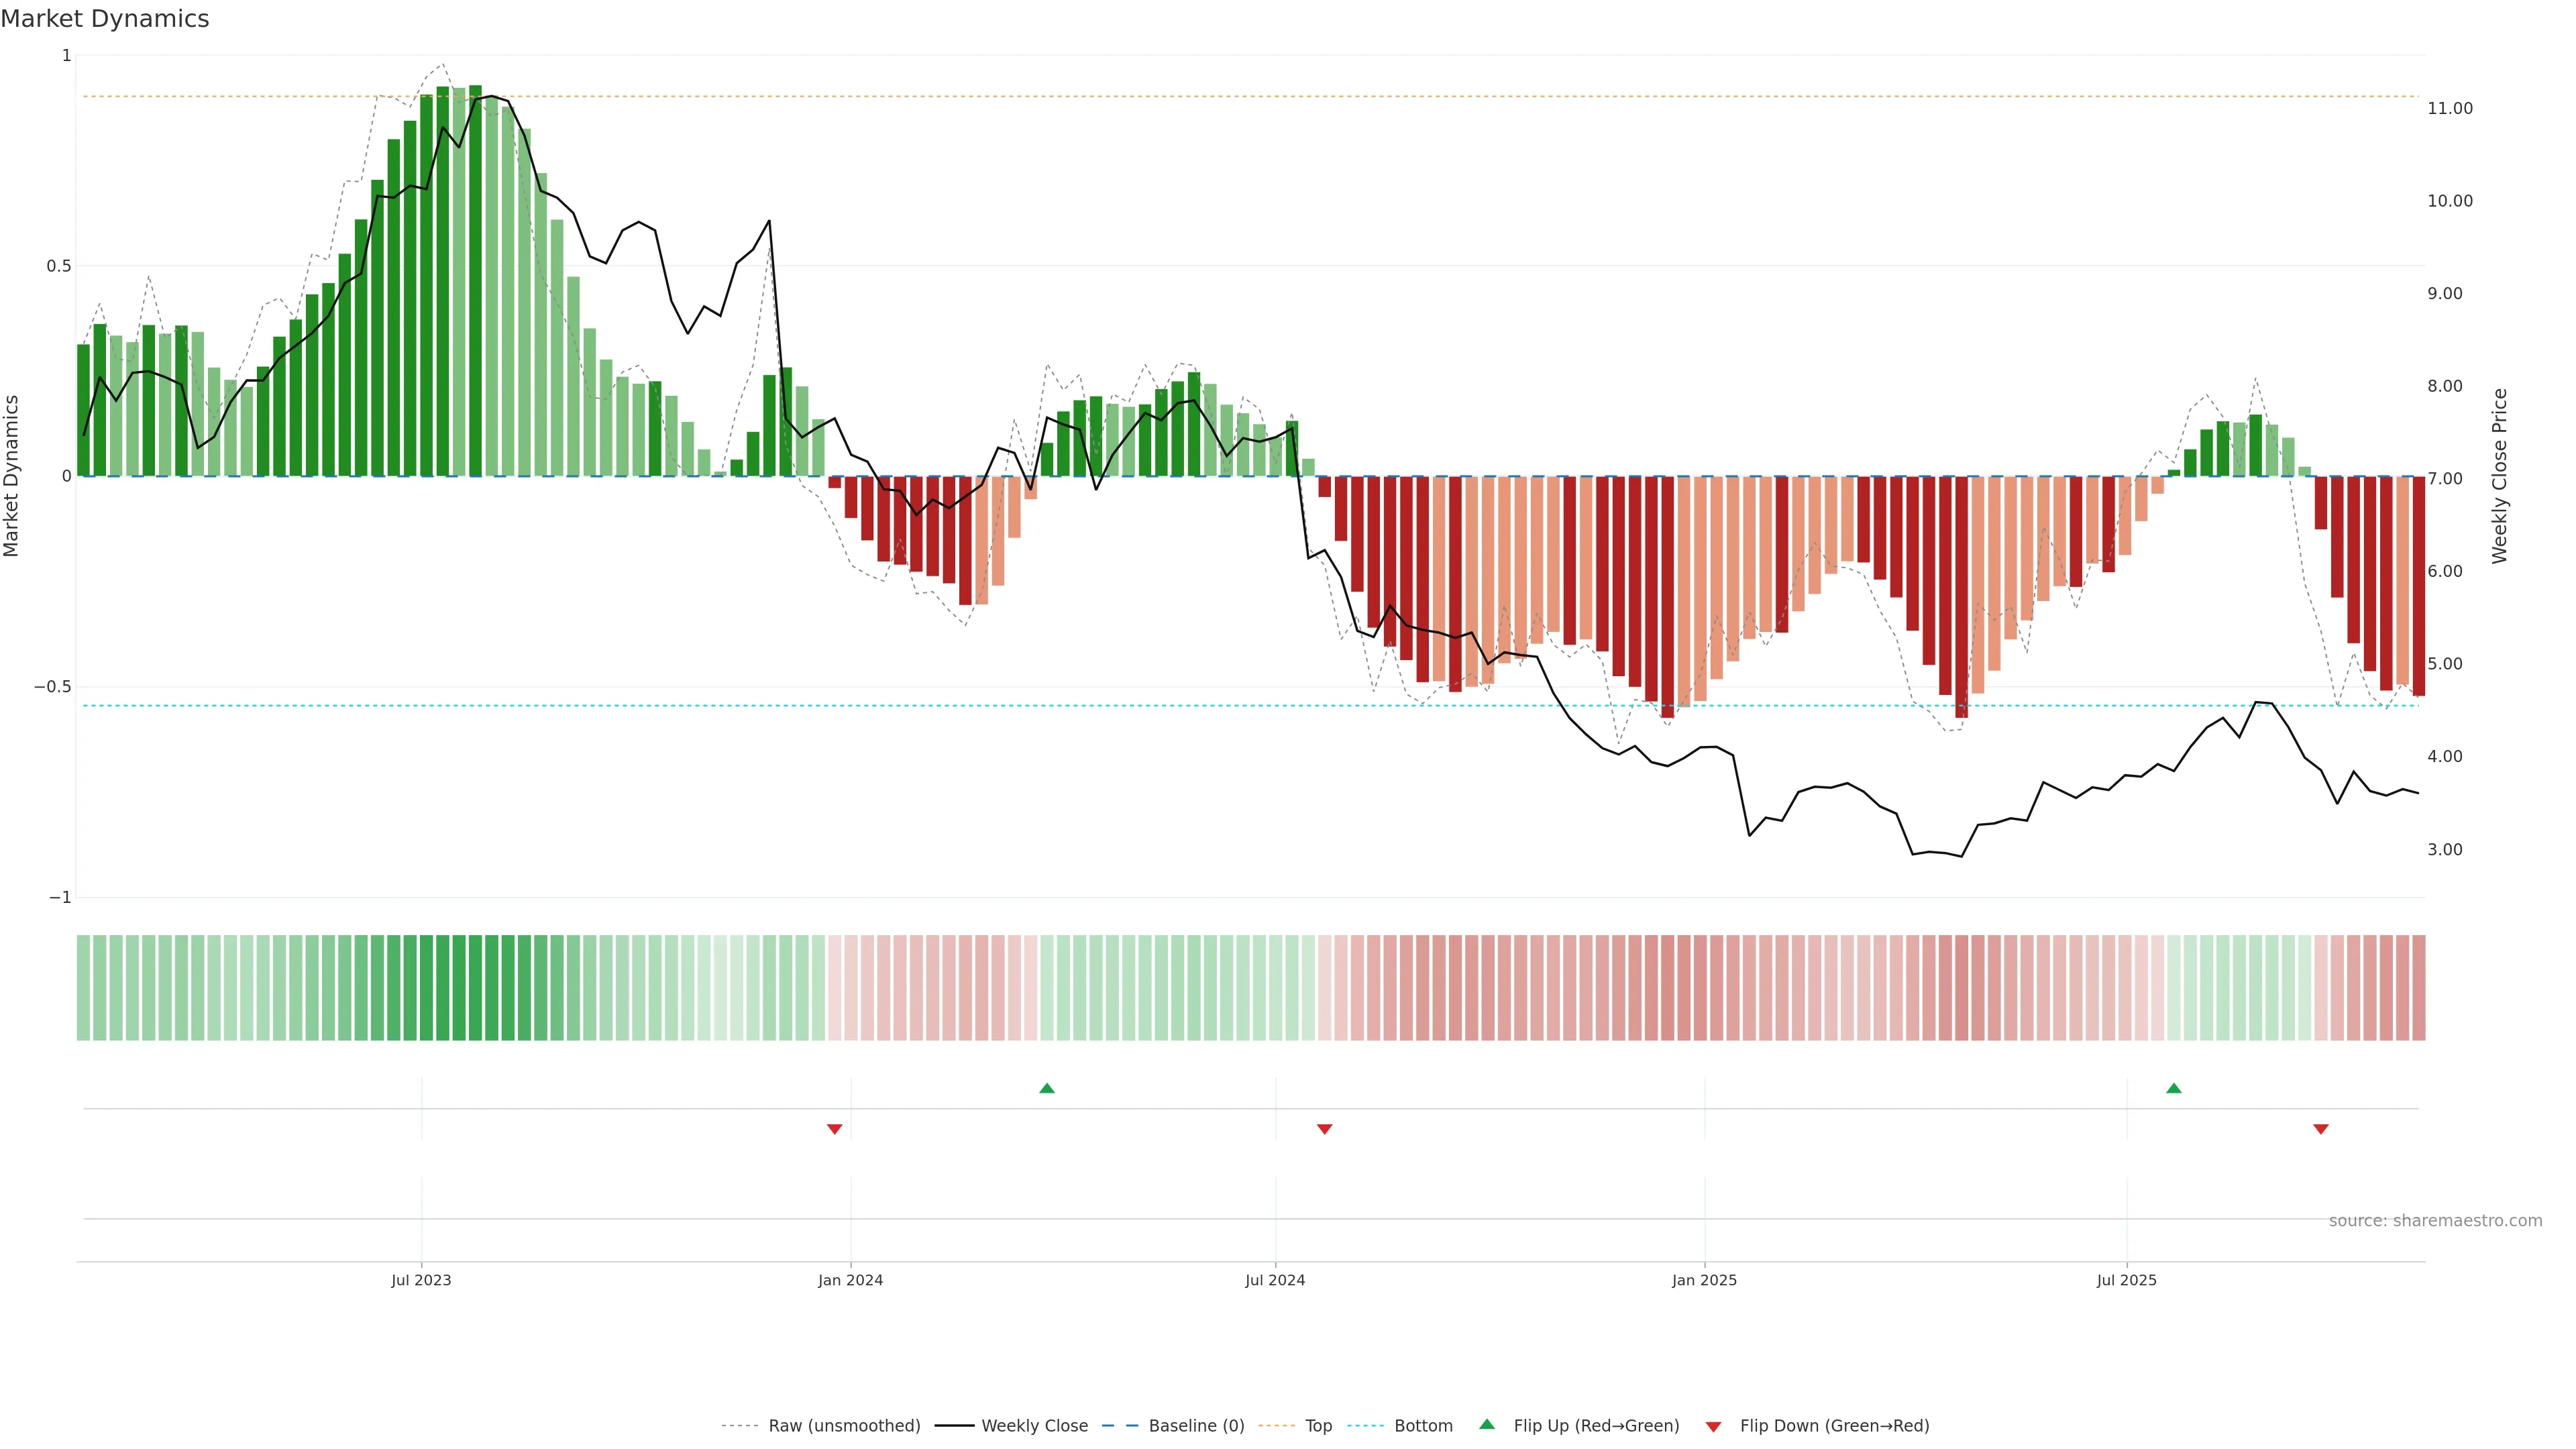
Task: Click the Jul 2023 axis label
Action: (421, 1280)
